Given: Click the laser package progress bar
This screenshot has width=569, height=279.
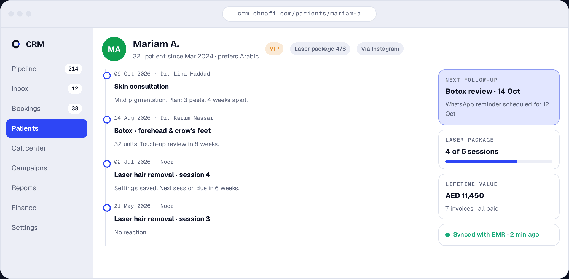Looking at the screenshot, I should (499, 162).
